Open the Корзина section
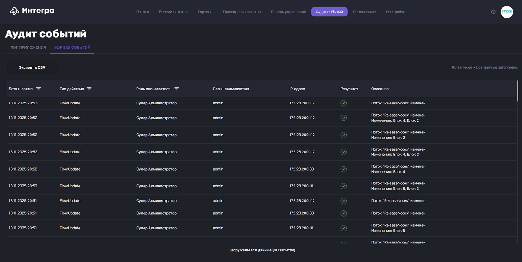This screenshot has width=522, height=262. (x=205, y=12)
